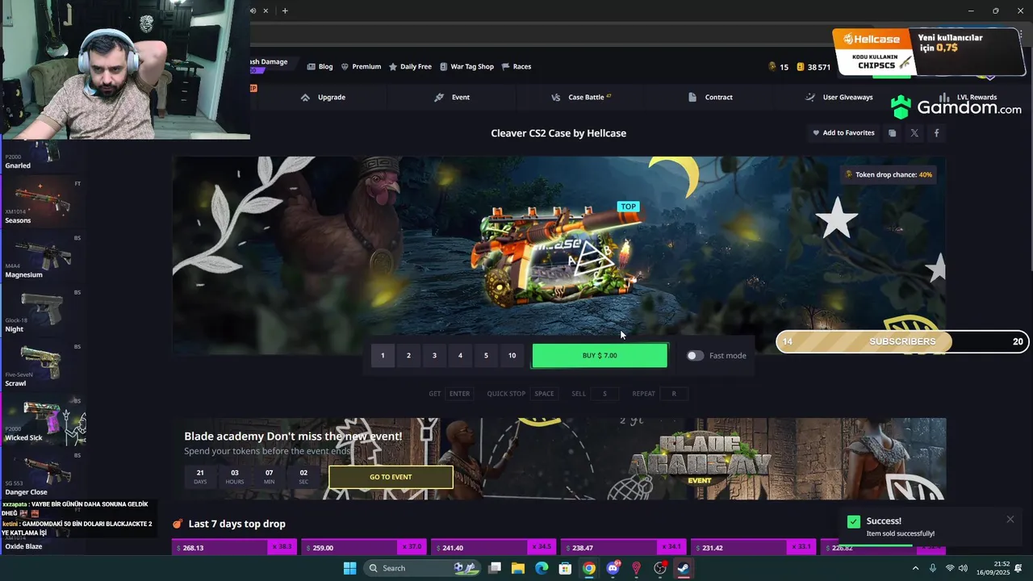Viewport: 1033px width, 581px height.
Task: Switch to the Contract tab
Action: [x=710, y=98]
